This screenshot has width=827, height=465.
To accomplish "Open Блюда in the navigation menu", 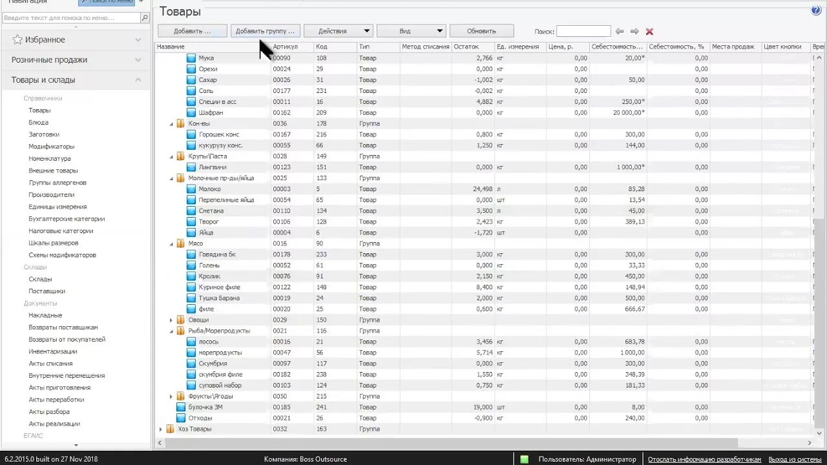I will point(38,122).
